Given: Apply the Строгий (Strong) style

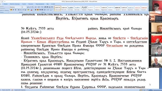Looking at the screenshot, I should (117, 8).
